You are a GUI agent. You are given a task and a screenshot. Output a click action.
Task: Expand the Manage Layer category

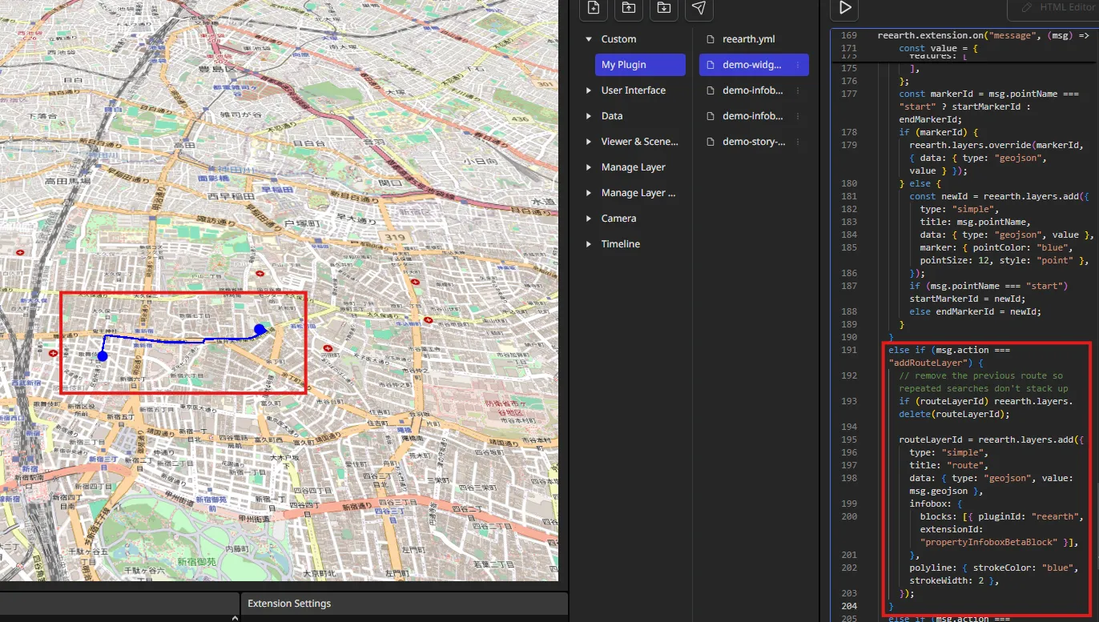point(589,167)
